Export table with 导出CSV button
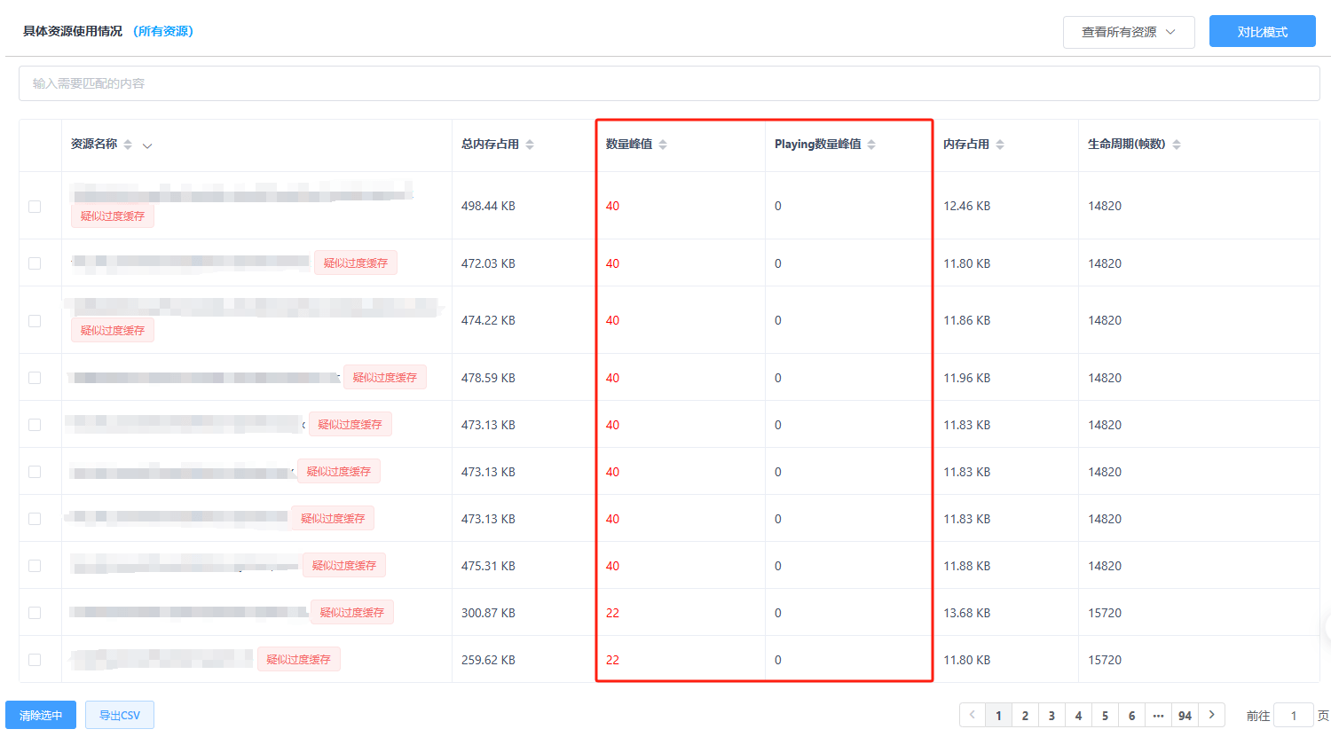 point(120,715)
